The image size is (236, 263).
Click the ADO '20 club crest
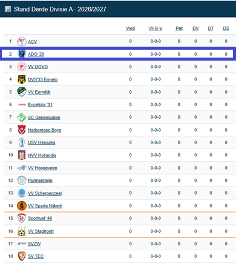click(x=22, y=54)
